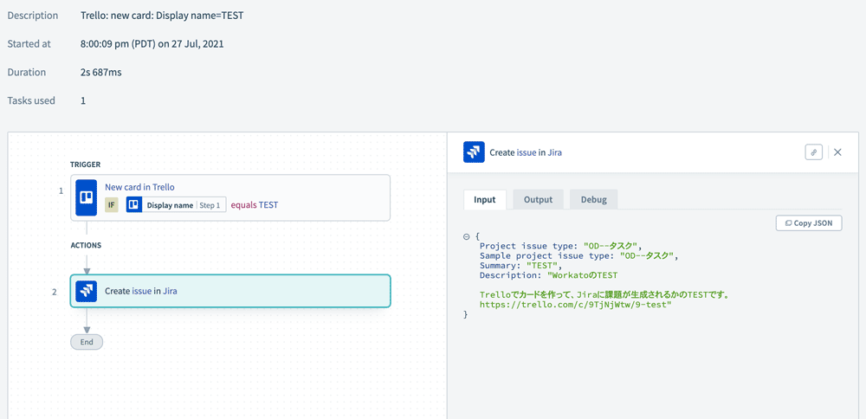866x419 pixels.
Task: Switch to the Output tab
Action: pos(538,199)
